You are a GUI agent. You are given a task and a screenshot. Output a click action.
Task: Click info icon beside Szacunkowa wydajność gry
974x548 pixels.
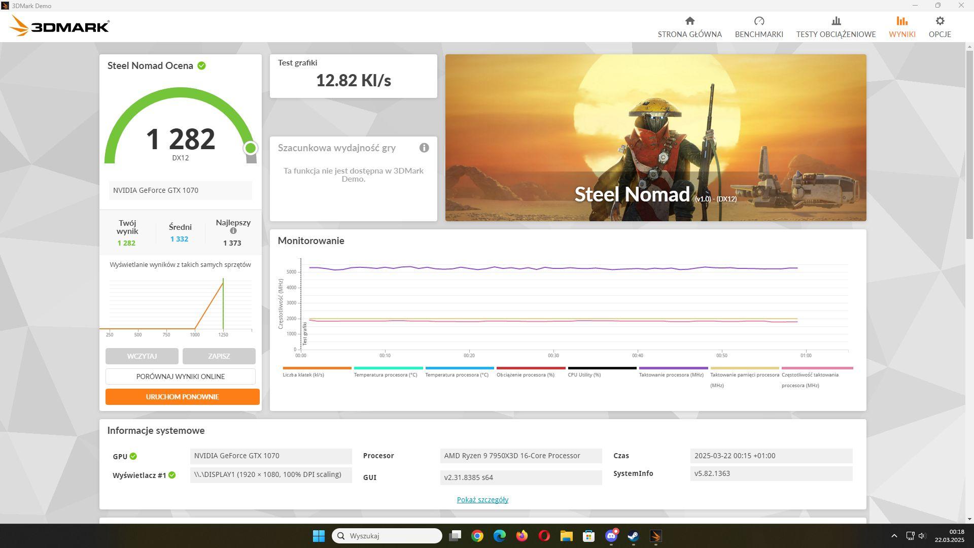point(424,148)
